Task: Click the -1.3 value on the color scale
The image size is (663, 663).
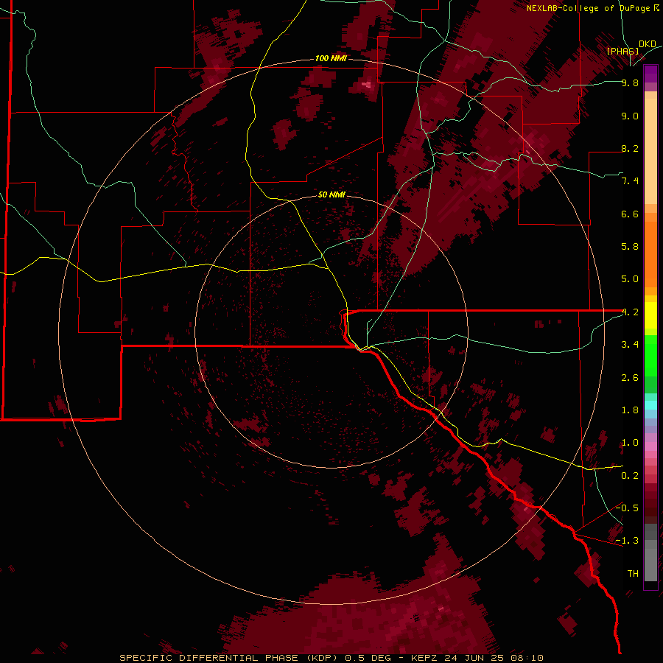Action: pyautogui.click(x=627, y=541)
